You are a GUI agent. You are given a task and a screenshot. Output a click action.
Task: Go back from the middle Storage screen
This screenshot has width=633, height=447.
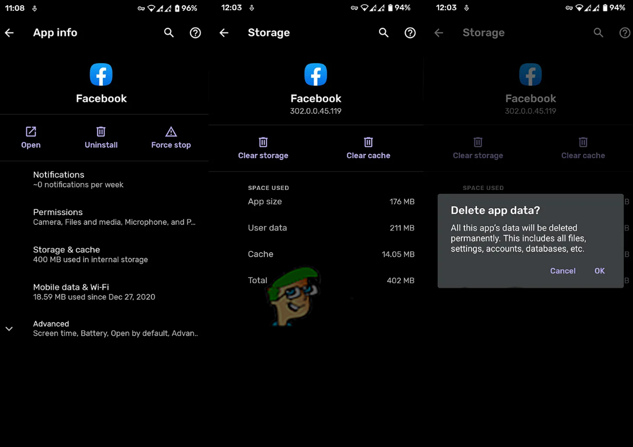224,33
